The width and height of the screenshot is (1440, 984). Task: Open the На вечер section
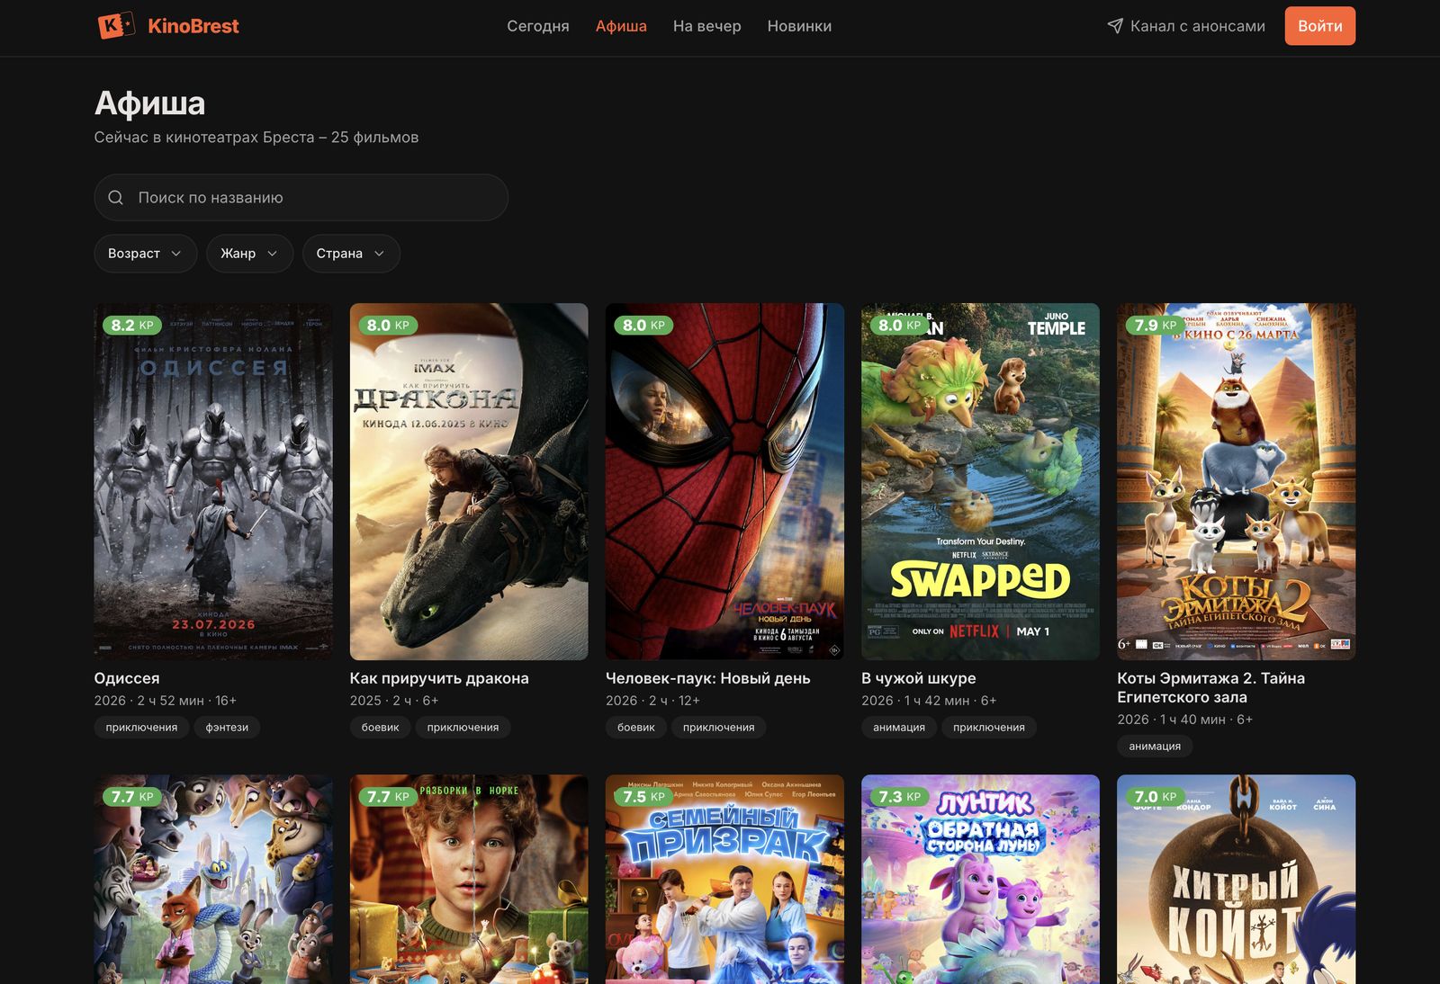click(707, 26)
